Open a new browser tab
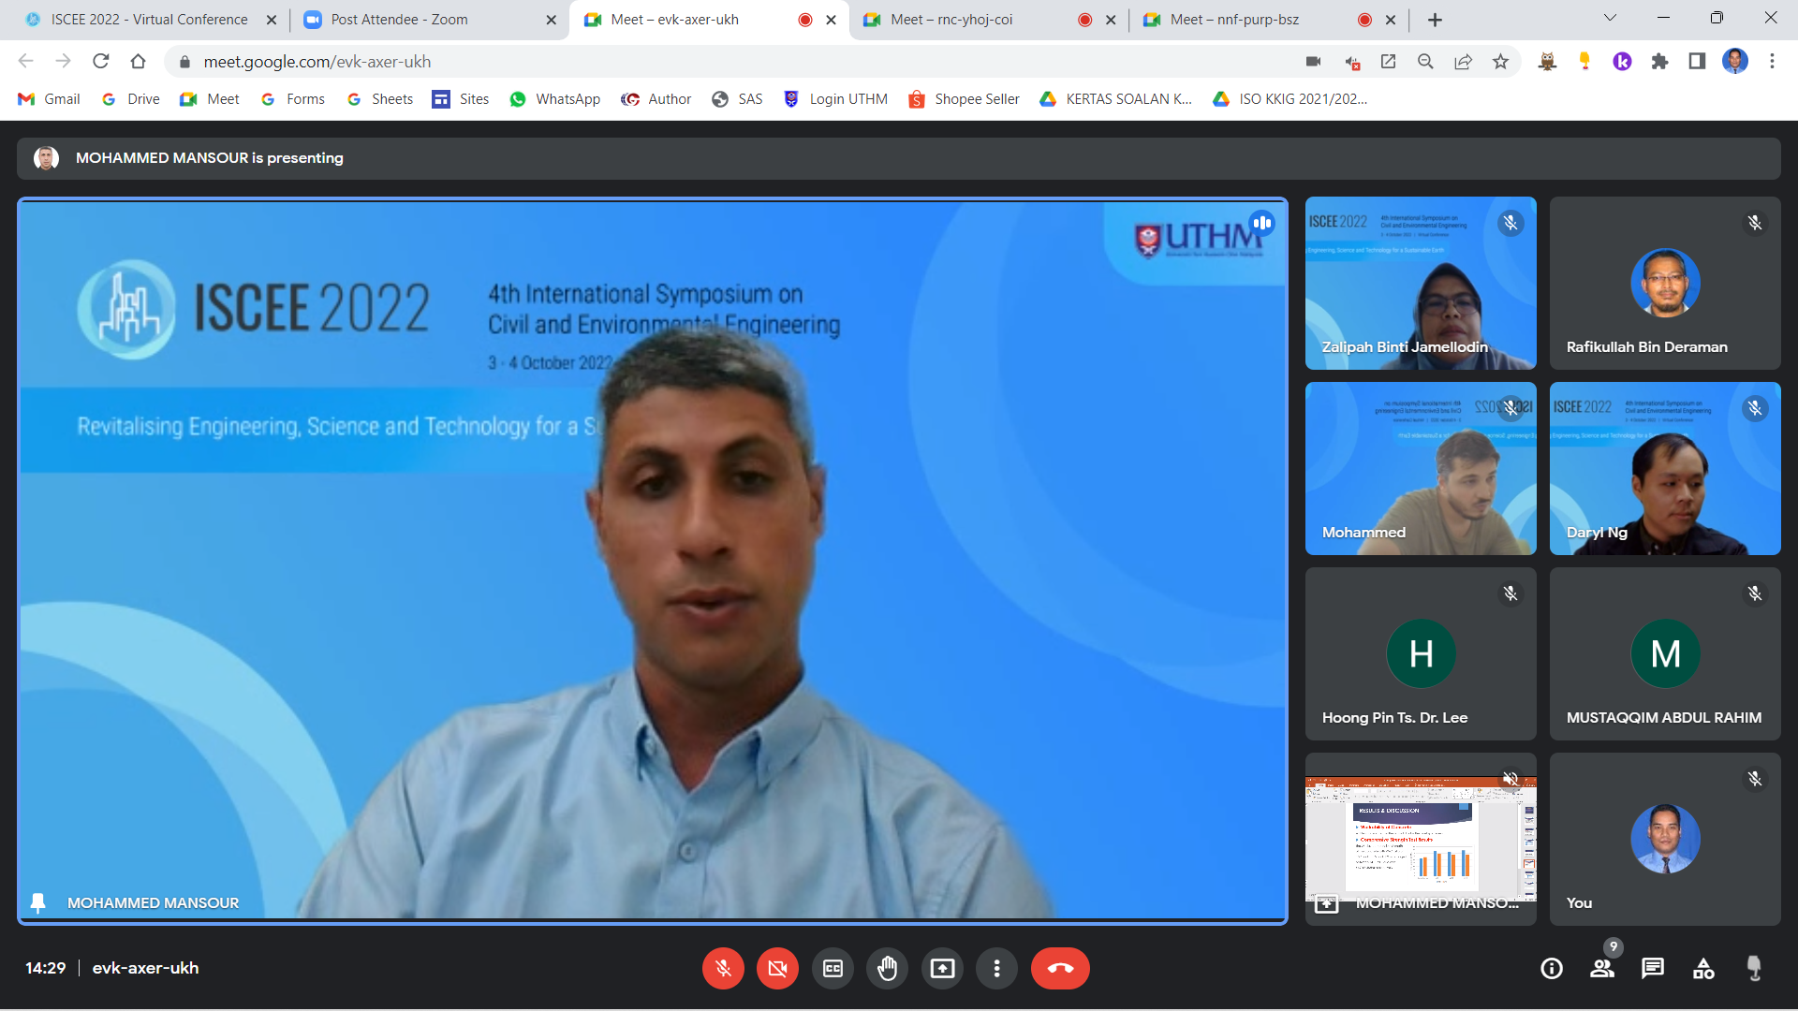The width and height of the screenshot is (1798, 1011). point(1435,19)
